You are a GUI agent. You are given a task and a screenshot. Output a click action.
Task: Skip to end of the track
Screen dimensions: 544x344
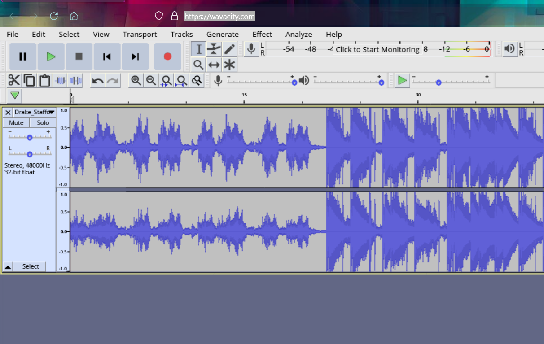tap(135, 57)
